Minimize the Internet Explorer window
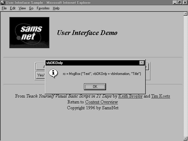188x141 pixels. point(175,3)
